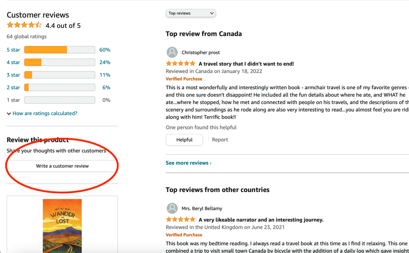
Task: Filter reviews by 4 star link
Action: tap(13, 63)
